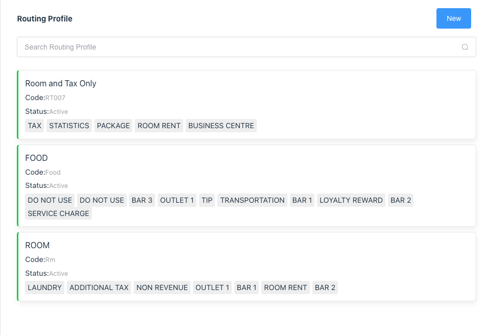The width and height of the screenshot is (488, 335).
Task: Select the ROOM RENT tag in ROOM profile
Action: pos(285,288)
